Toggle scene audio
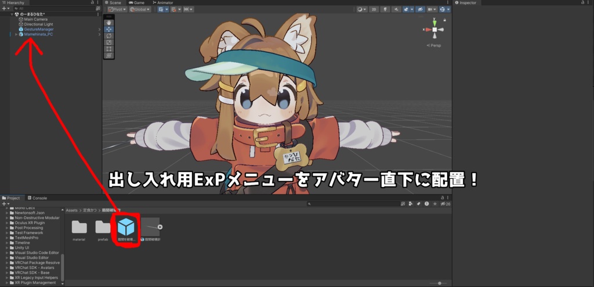 tap(396, 9)
